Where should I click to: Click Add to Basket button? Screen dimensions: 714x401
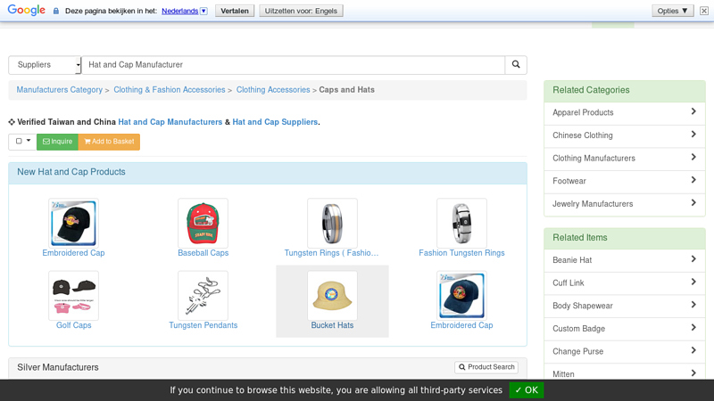coord(109,142)
